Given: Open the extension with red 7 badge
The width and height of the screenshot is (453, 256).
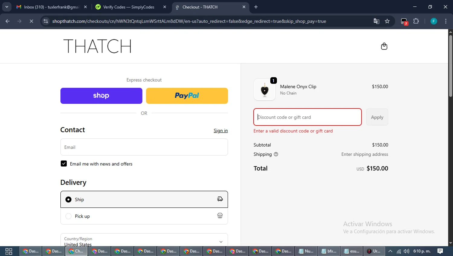Looking at the screenshot, I should click(404, 21).
